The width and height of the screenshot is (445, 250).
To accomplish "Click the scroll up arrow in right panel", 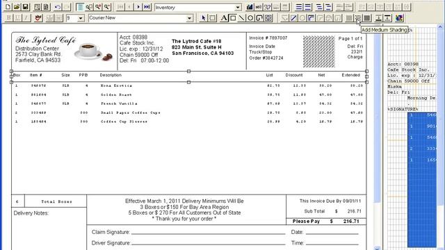I will 440,27.
